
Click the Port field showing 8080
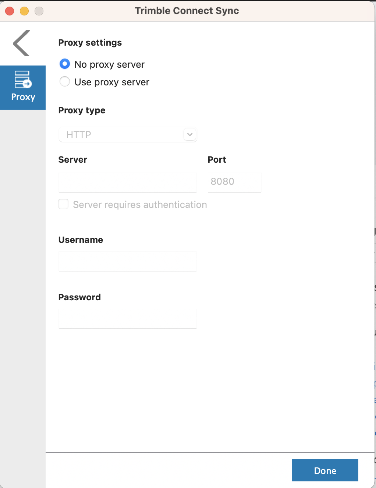(x=234, y=182)
